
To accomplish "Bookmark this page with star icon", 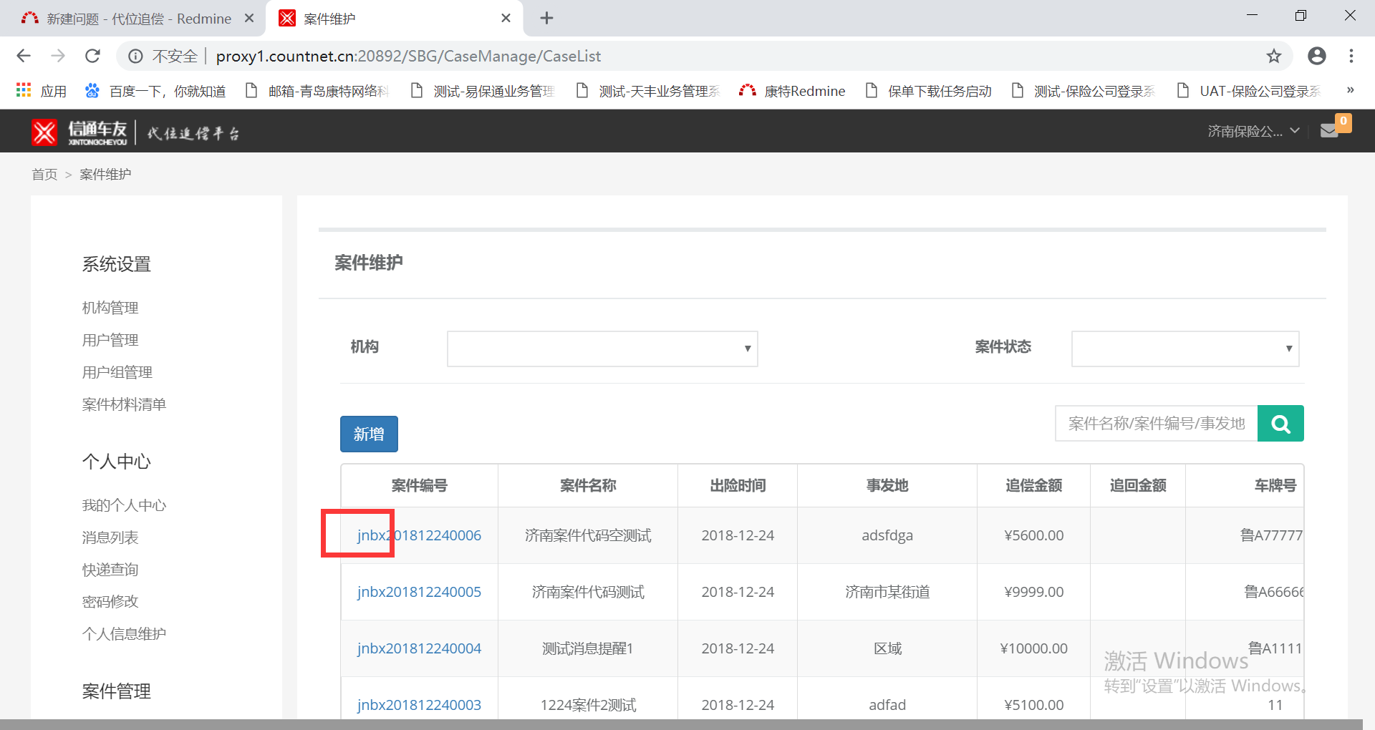I will pyautogui.click(x=1273, y=56).
